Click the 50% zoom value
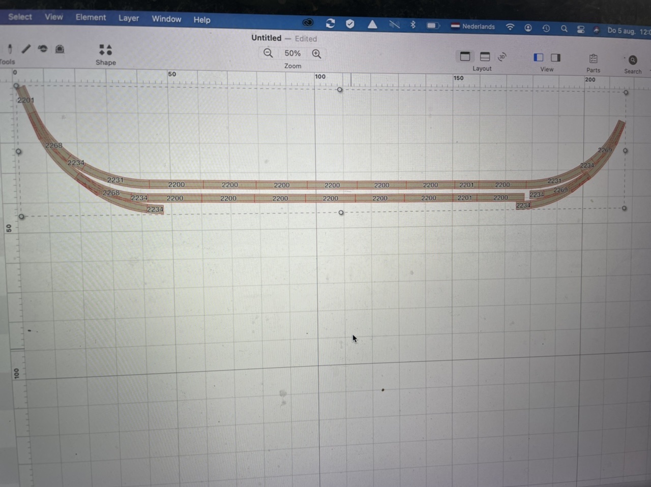Screen dimensions: 651x487 point(292,53)
